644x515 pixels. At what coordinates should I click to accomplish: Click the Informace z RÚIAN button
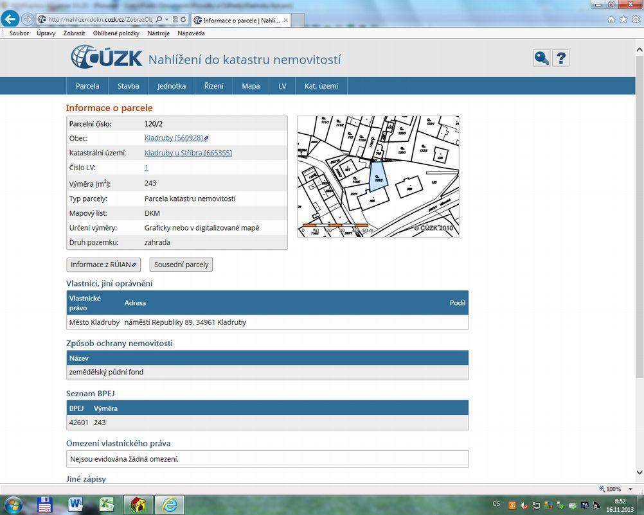[103, 265]
